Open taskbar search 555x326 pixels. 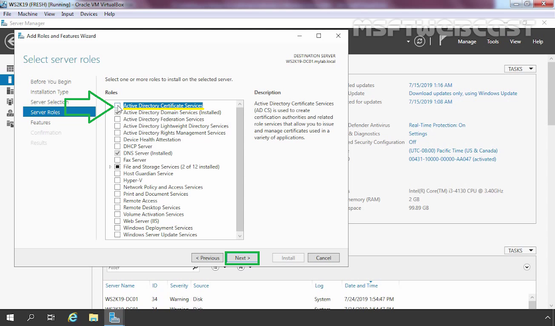click(x=31, y=317)
